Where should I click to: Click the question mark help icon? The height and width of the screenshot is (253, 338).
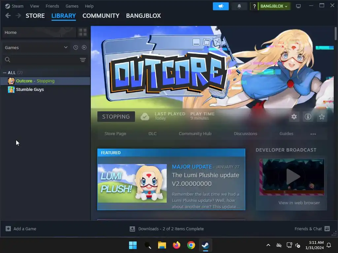[x=254, y=6]
